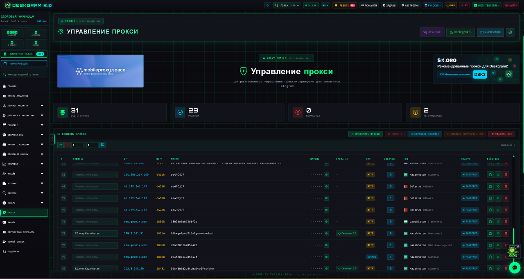Viewport: 524px width, 279px height.
Task: Copy proxy in row 79
Action: [x=490, y=257]
